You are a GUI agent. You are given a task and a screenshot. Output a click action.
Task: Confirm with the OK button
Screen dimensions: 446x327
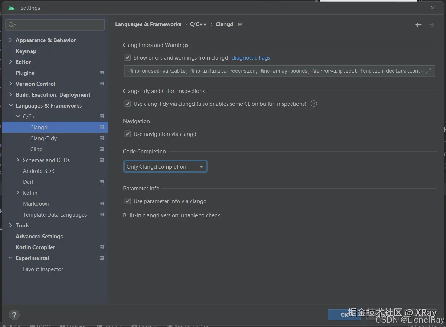coord(344,315)
